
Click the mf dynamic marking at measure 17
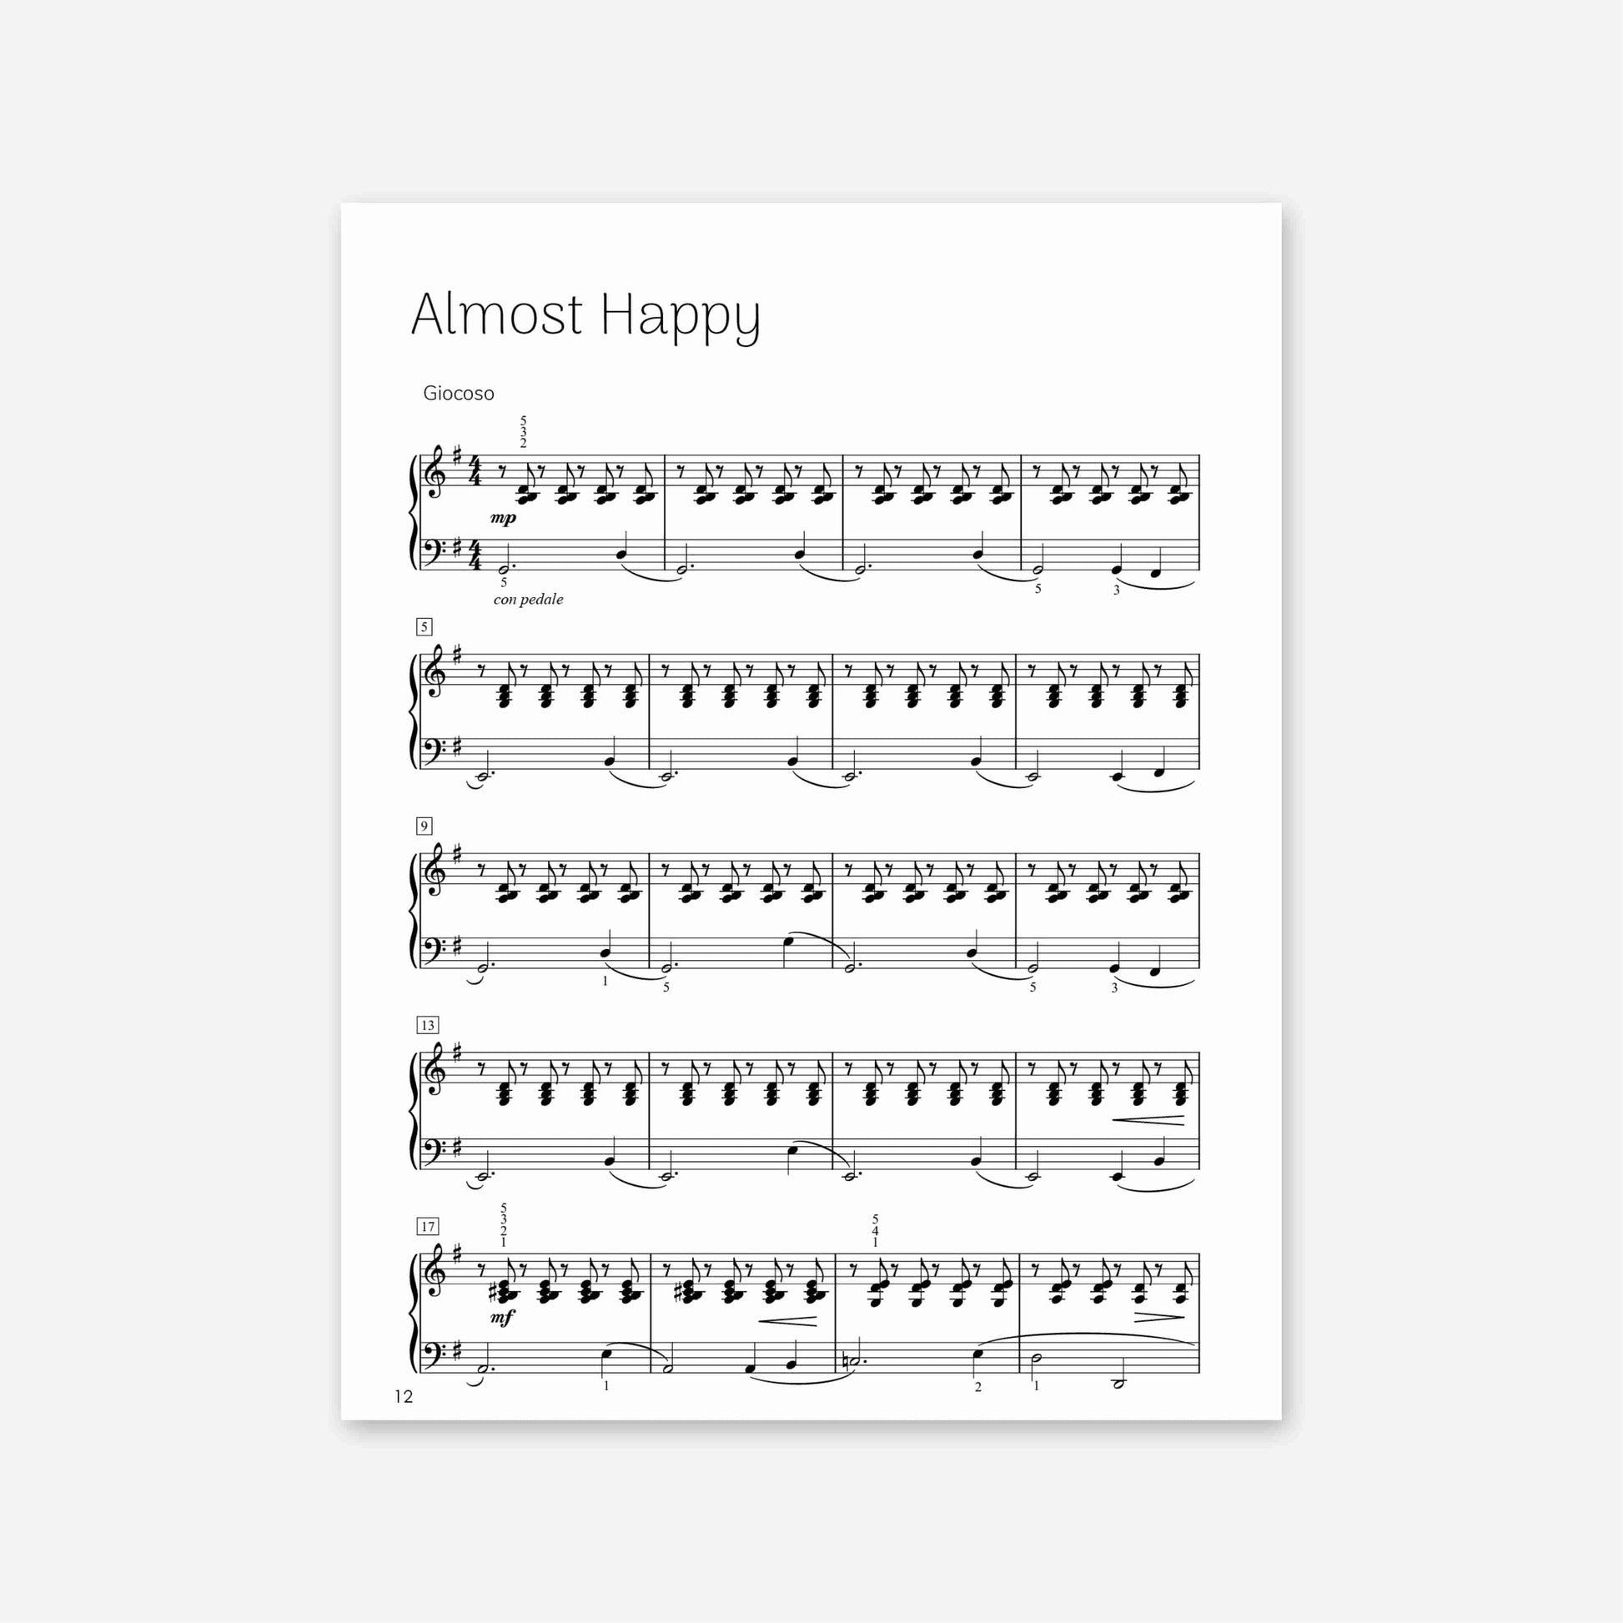502,1317
